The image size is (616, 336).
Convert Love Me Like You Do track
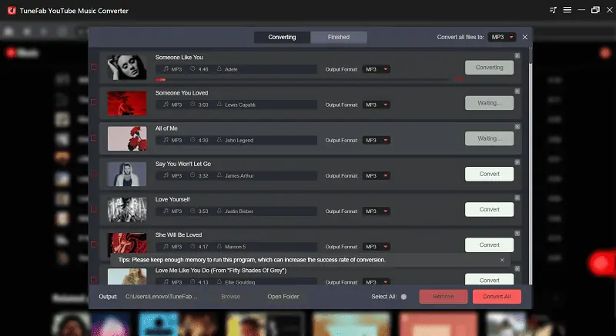(489, 280)
